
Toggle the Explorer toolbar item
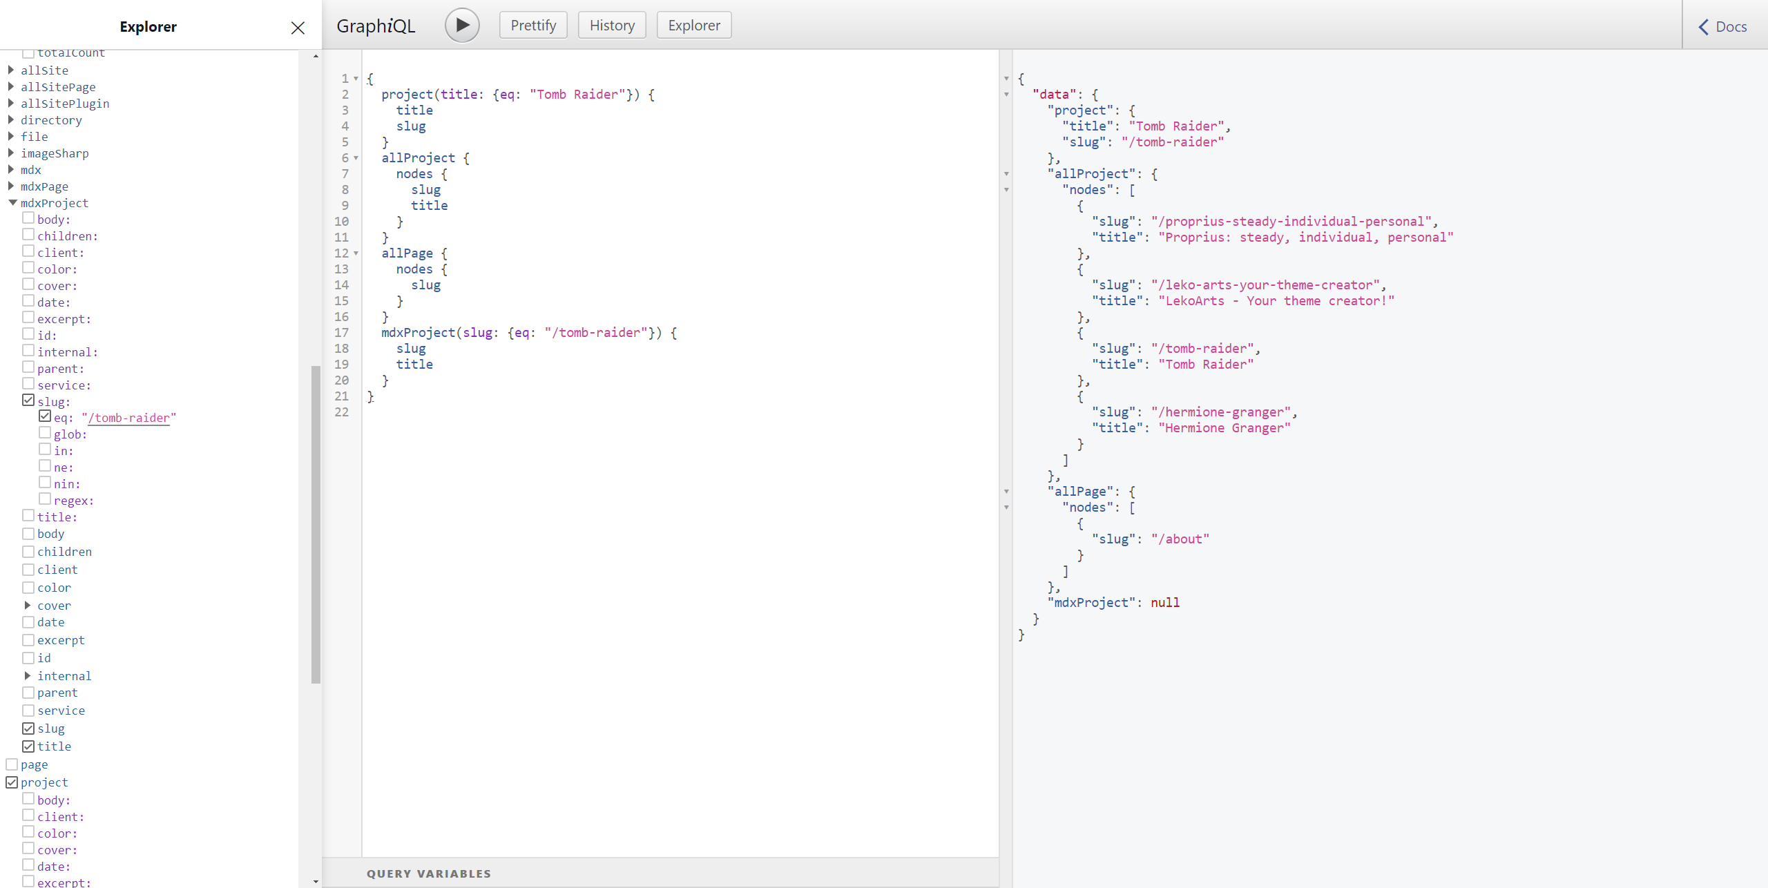point(693,26)
